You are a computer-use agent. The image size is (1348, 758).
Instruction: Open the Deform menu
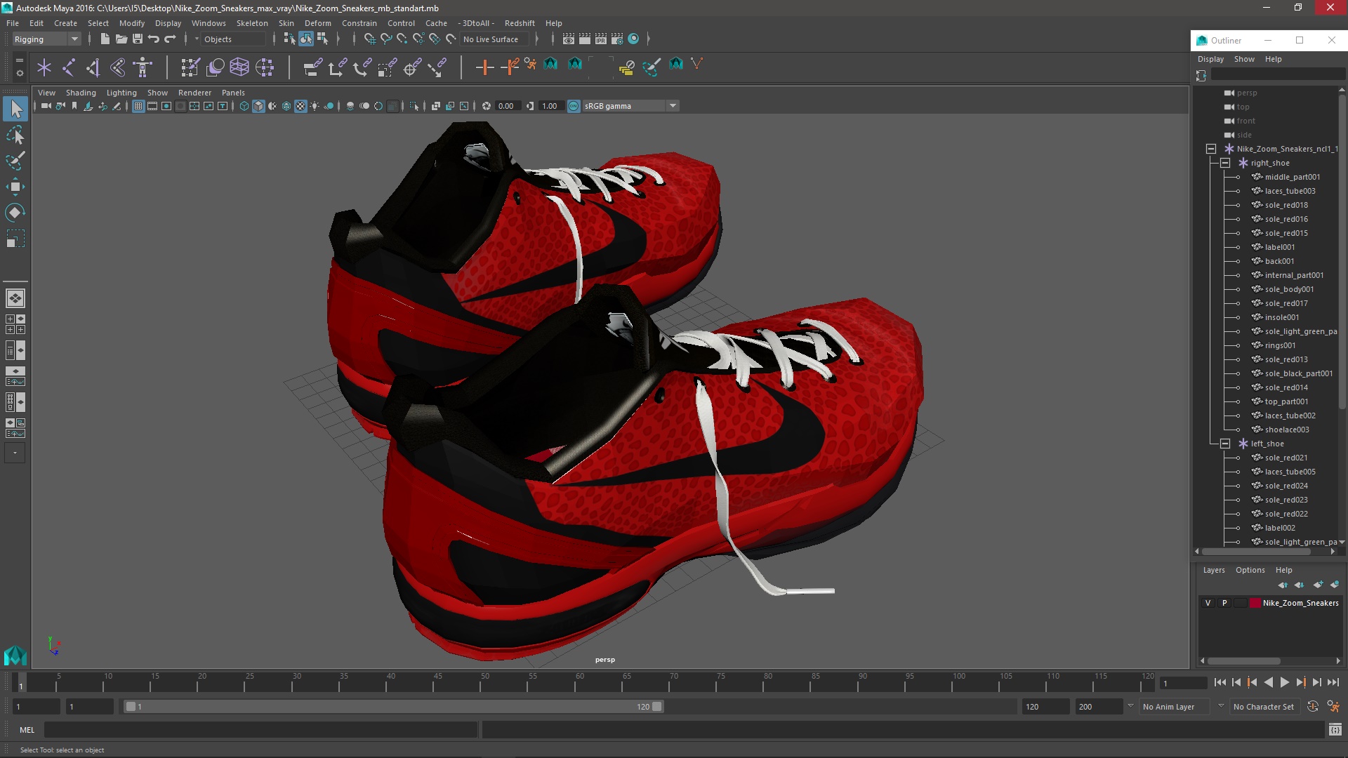click(317, 23)
